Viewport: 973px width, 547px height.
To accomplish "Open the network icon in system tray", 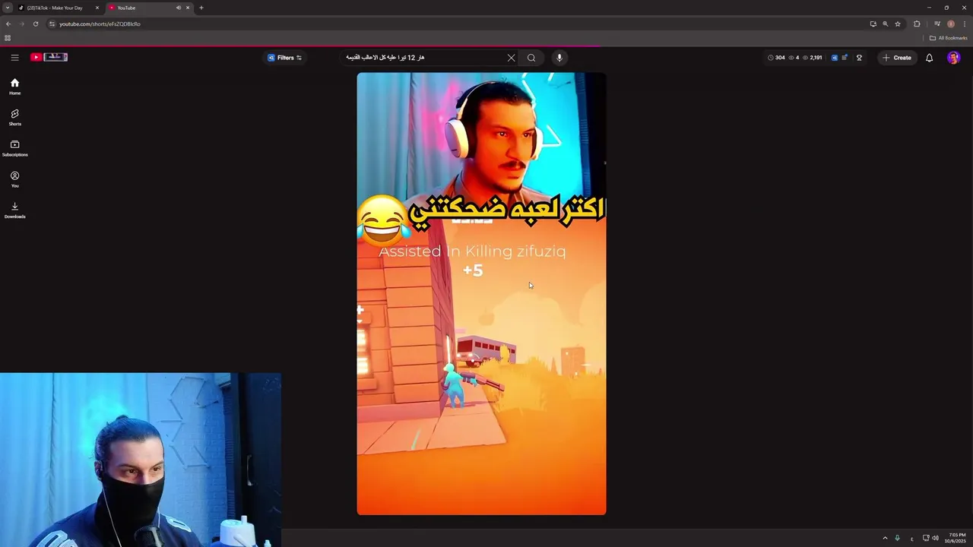I will (926, 538).
